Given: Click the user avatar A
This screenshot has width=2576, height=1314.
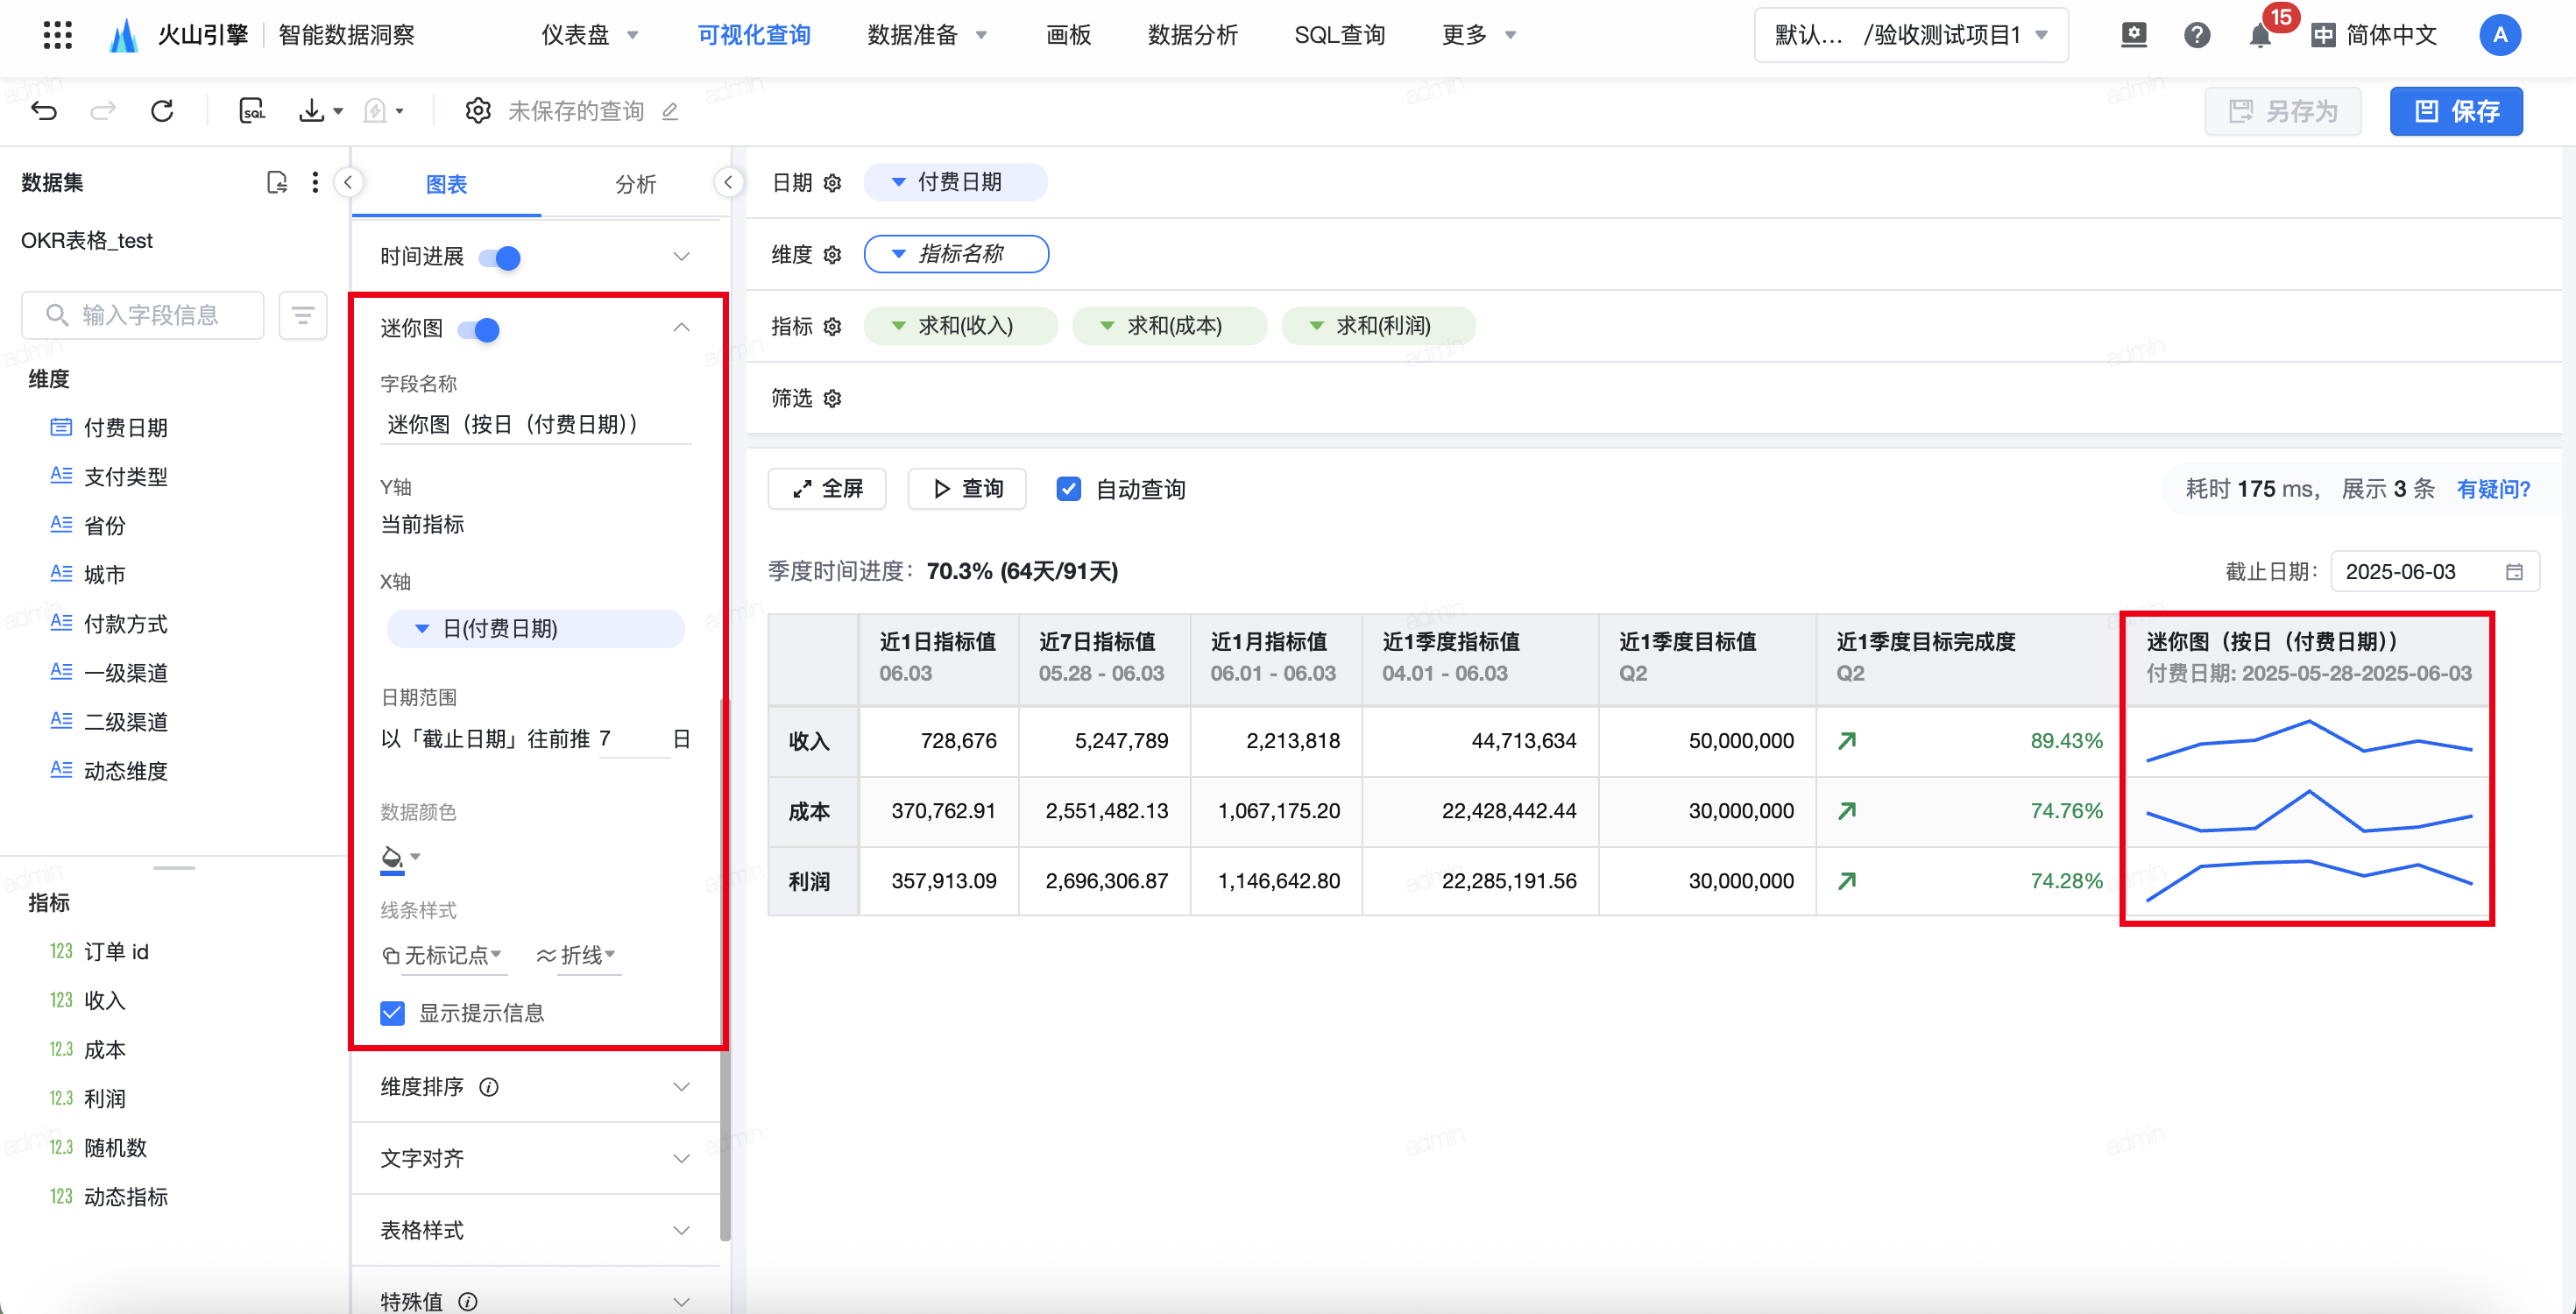Looking at the screenshot, I should (2500, 35).
